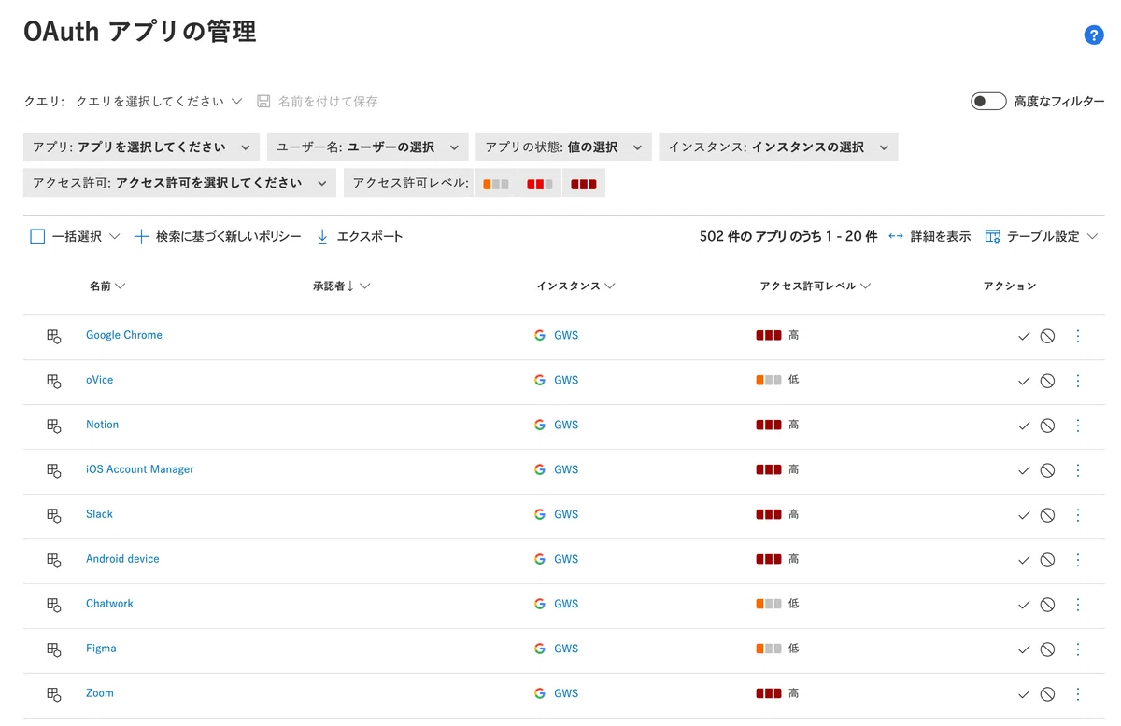
Task: Click the 低 permission level in Chatwork row
Action: 777,604
